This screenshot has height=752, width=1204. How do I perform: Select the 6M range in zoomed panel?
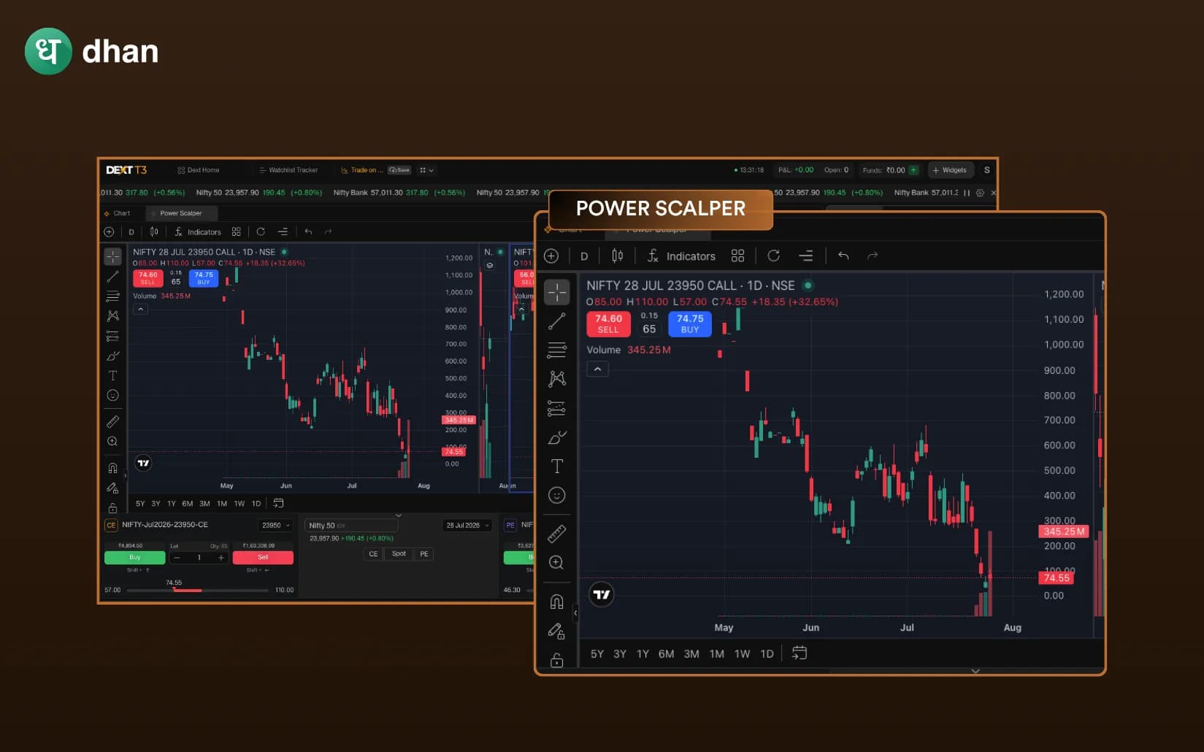(666, 654)
